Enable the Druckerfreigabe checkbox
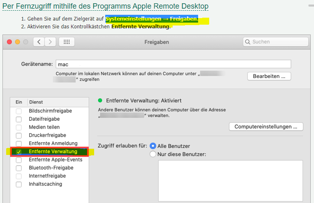 18,136
